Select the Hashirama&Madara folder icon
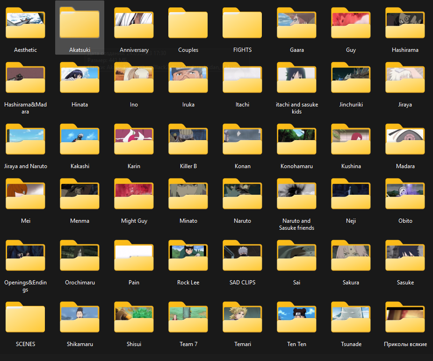 (x=25, y=78)
